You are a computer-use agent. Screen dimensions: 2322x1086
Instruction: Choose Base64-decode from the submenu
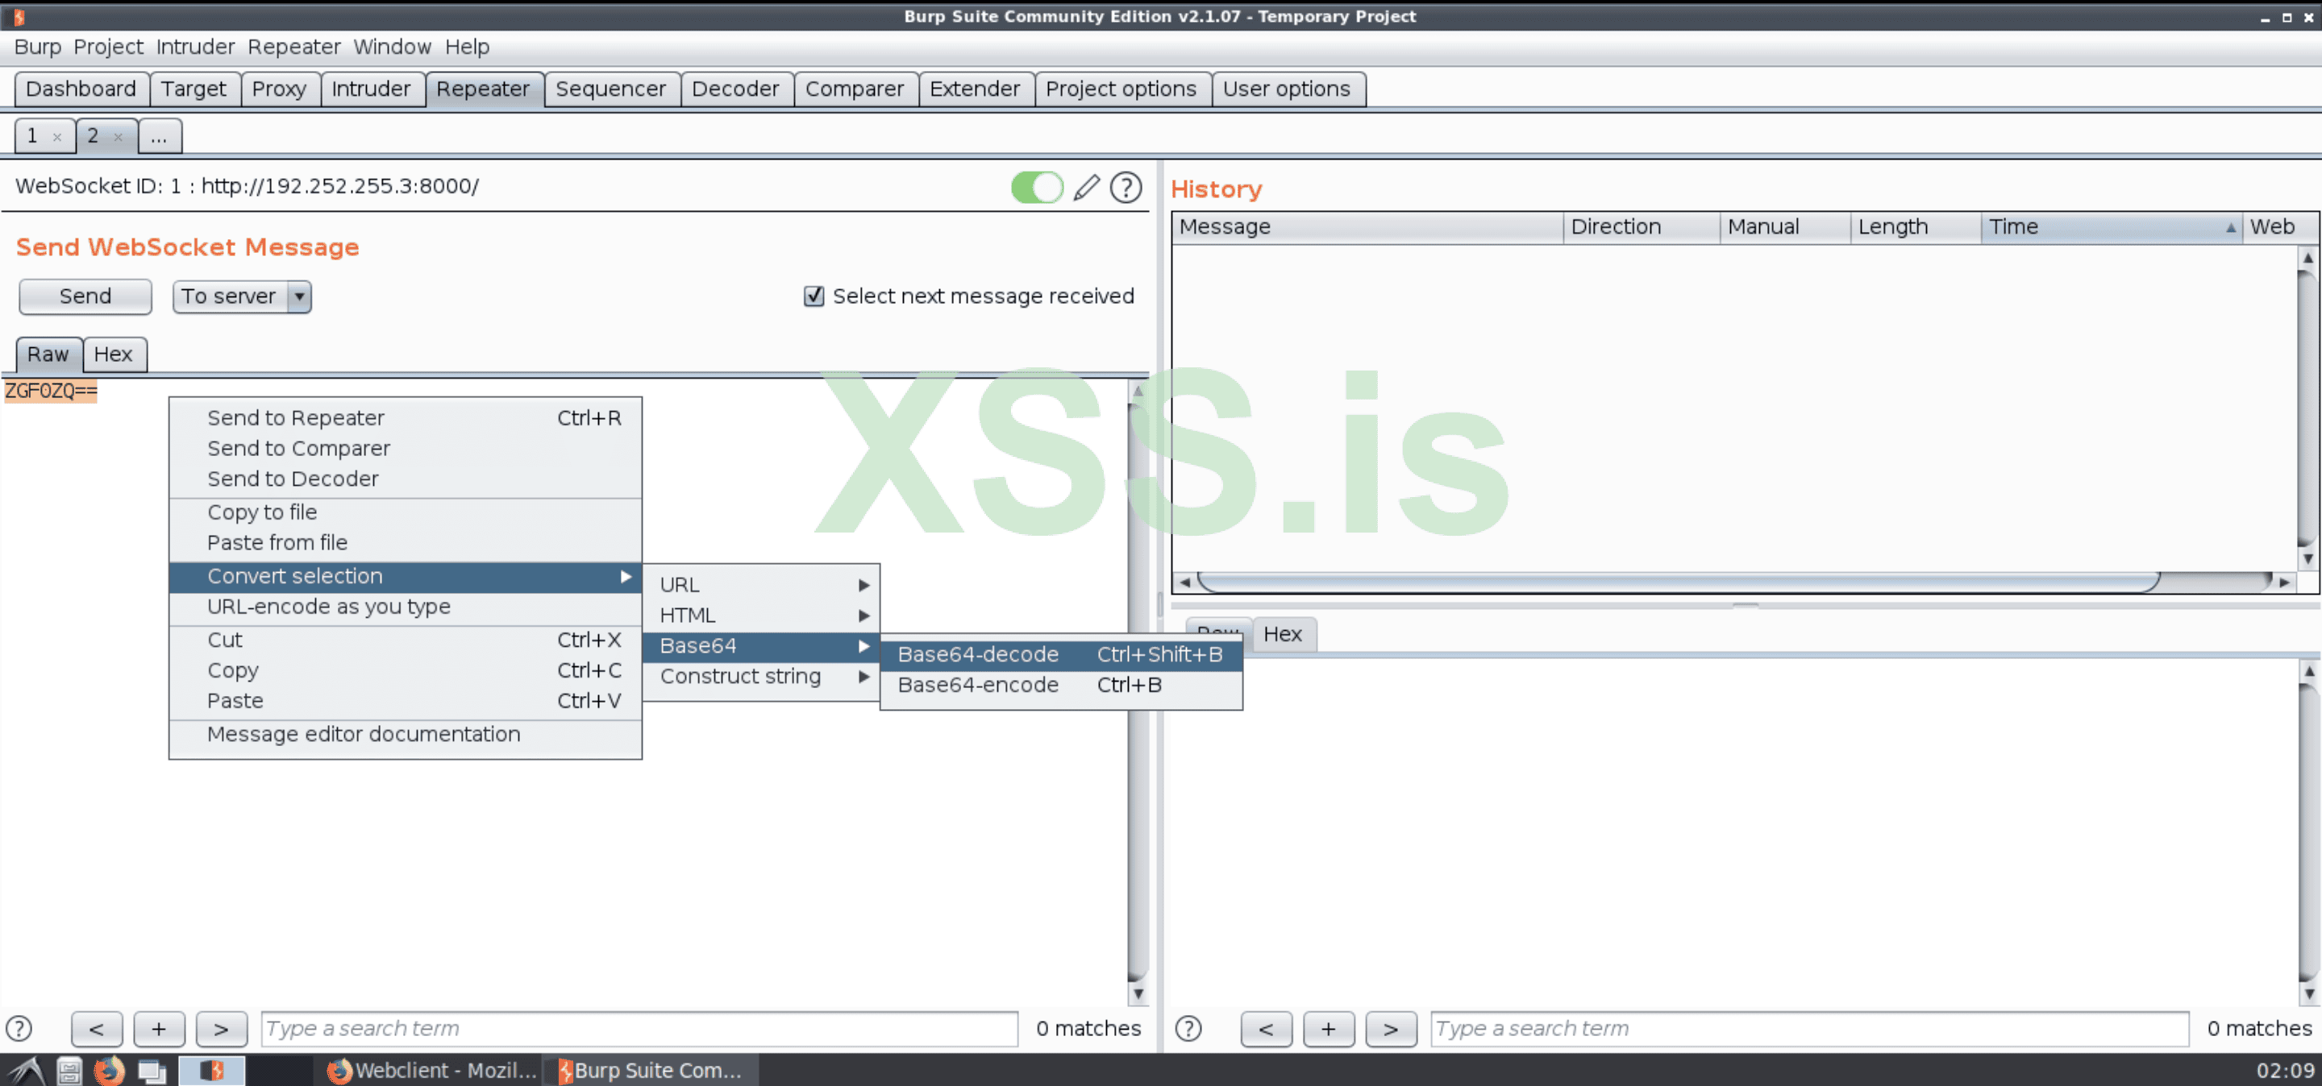coord(978,655)
